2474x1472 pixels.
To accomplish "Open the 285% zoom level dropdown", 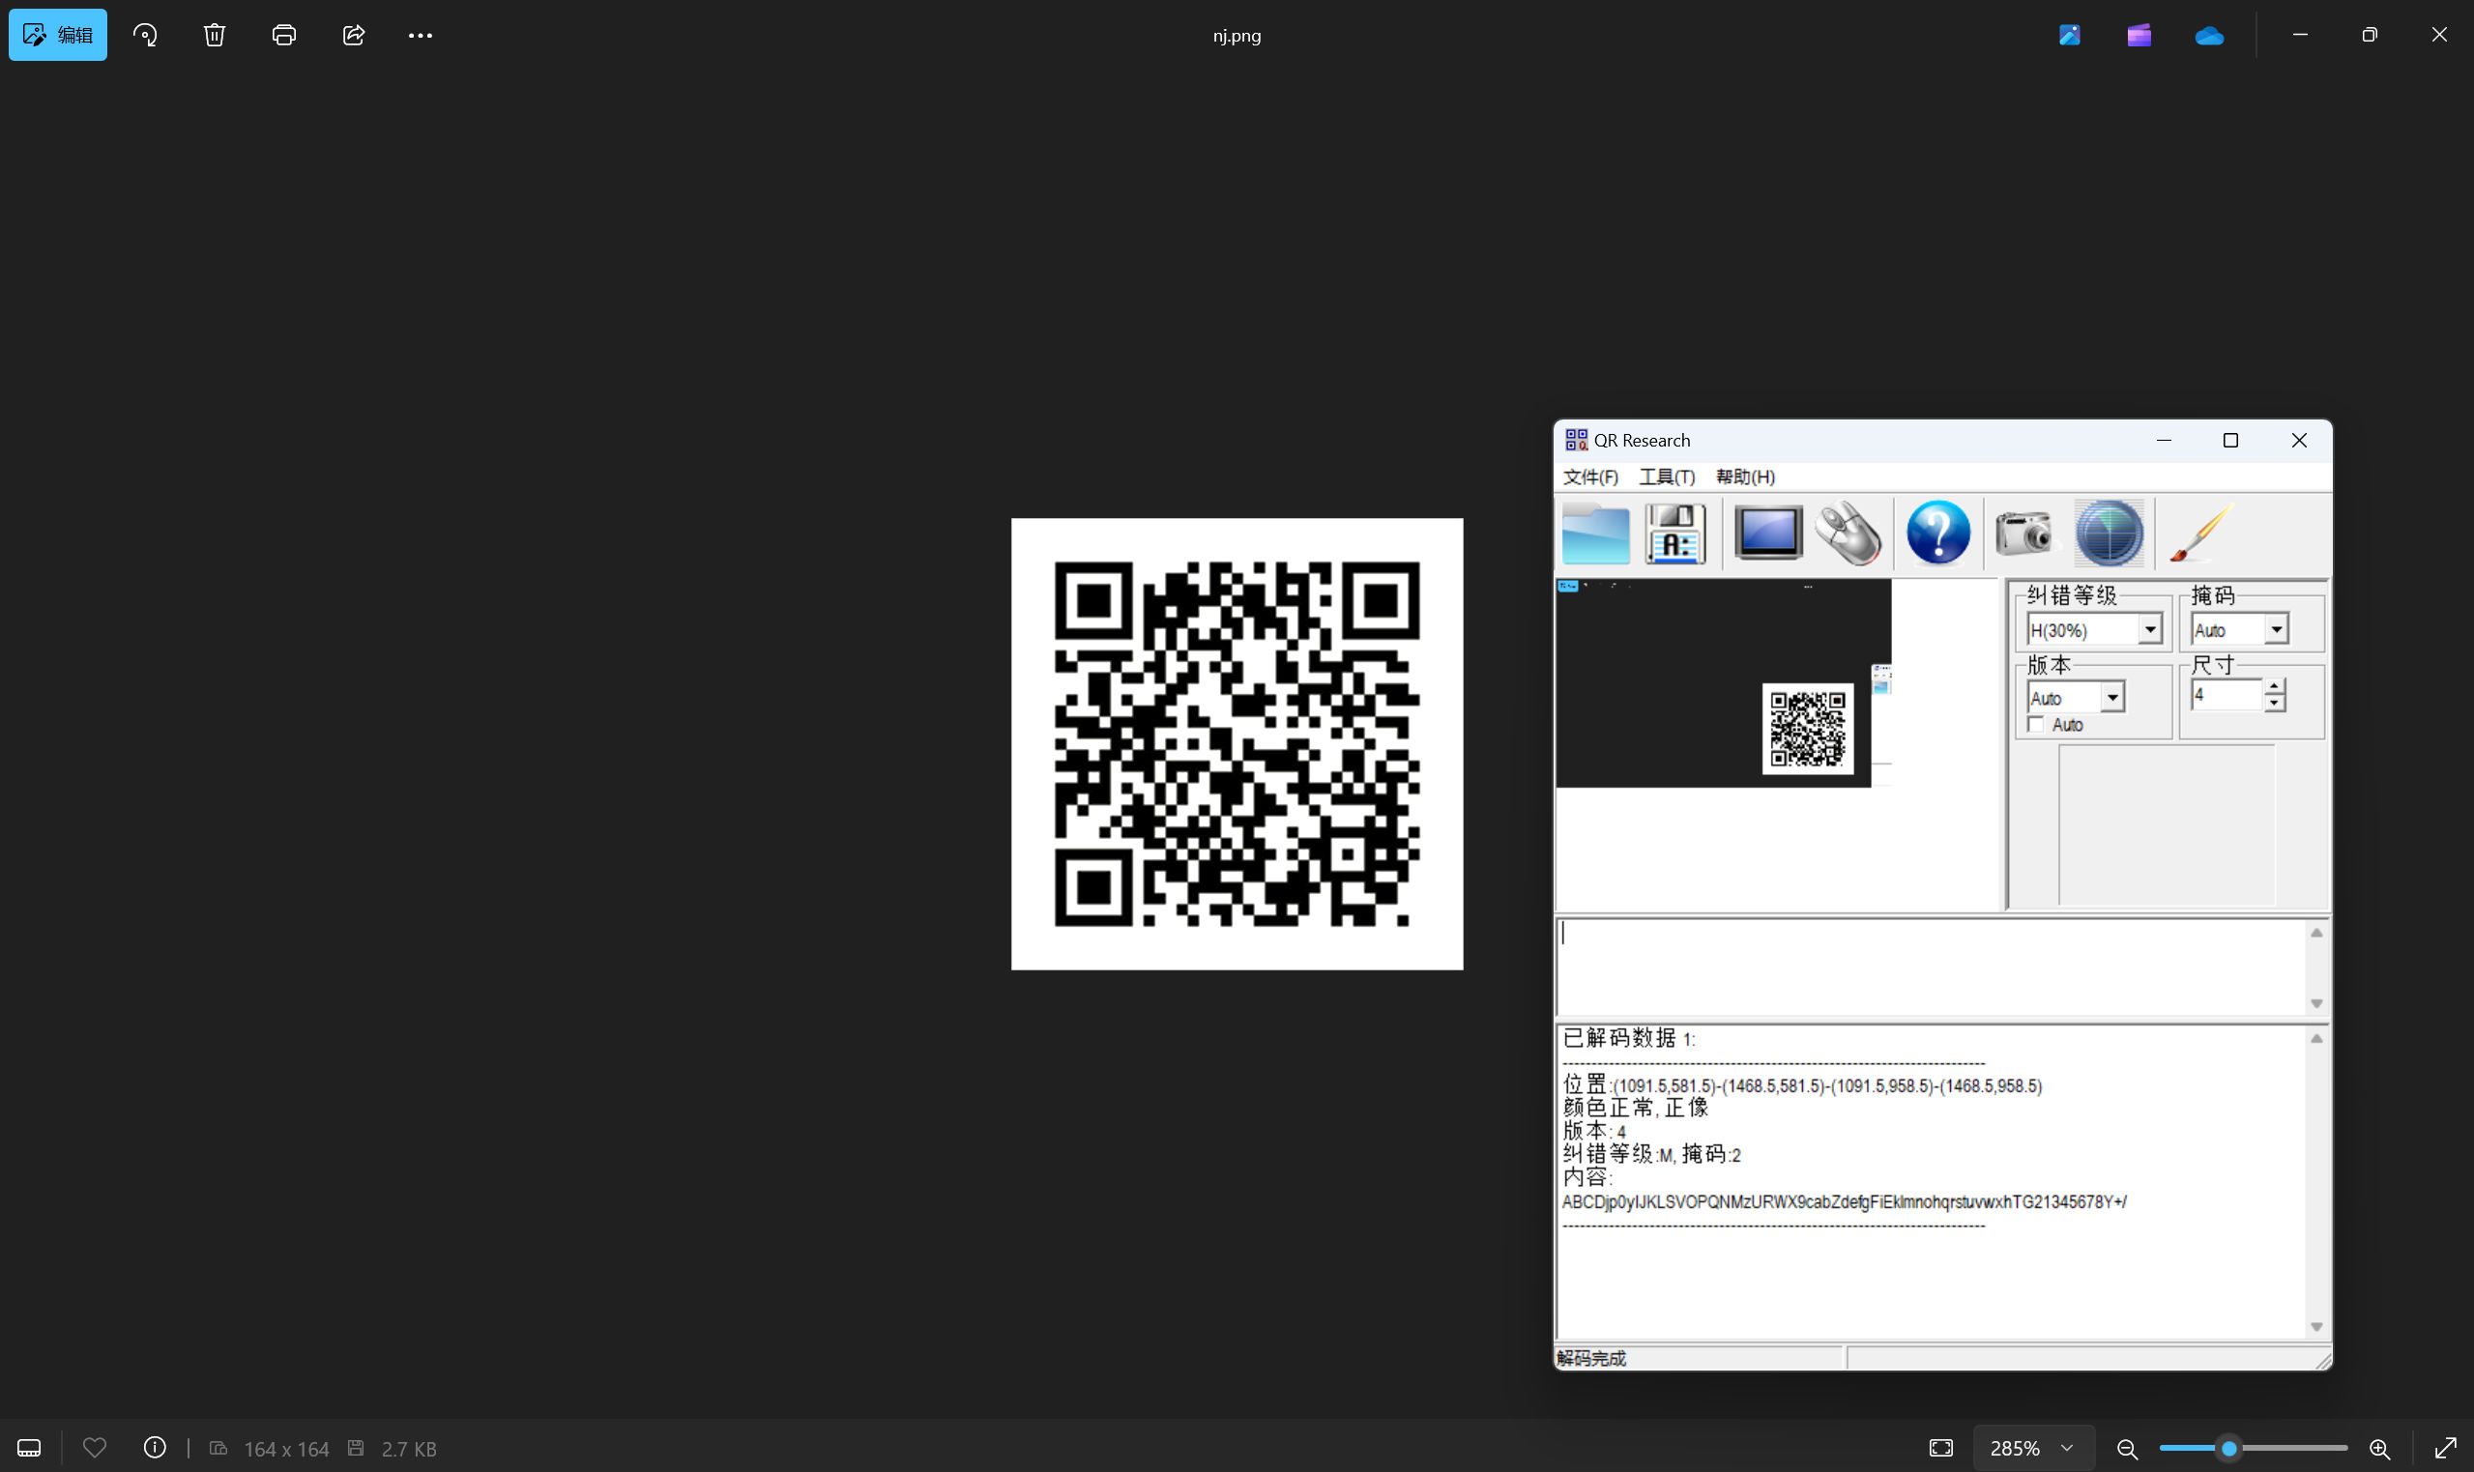I will pos(2032,1448).
